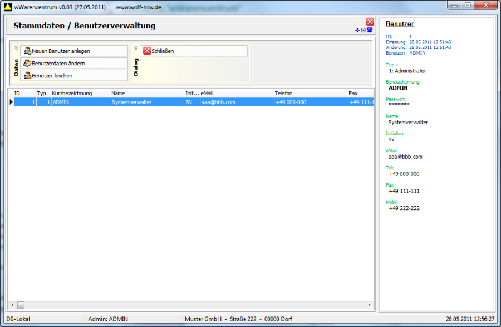This screenshot has width=501, height=327.
Task: Collapse the Daten group chevron
Action: 16,48
